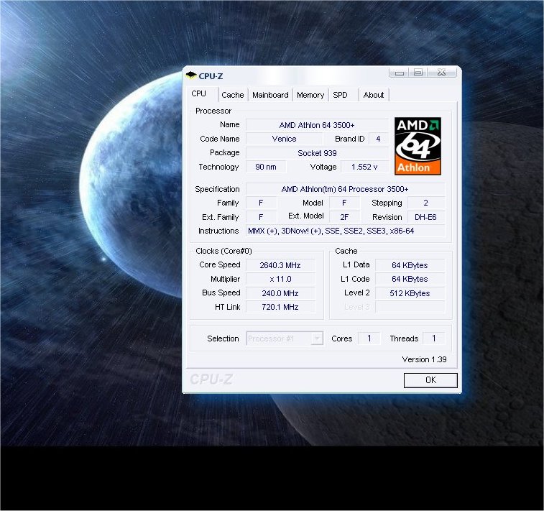The height and width of the screenshot is (511, 544).
Task: Minimize the CPU-Z window
Action: (399, 73)
